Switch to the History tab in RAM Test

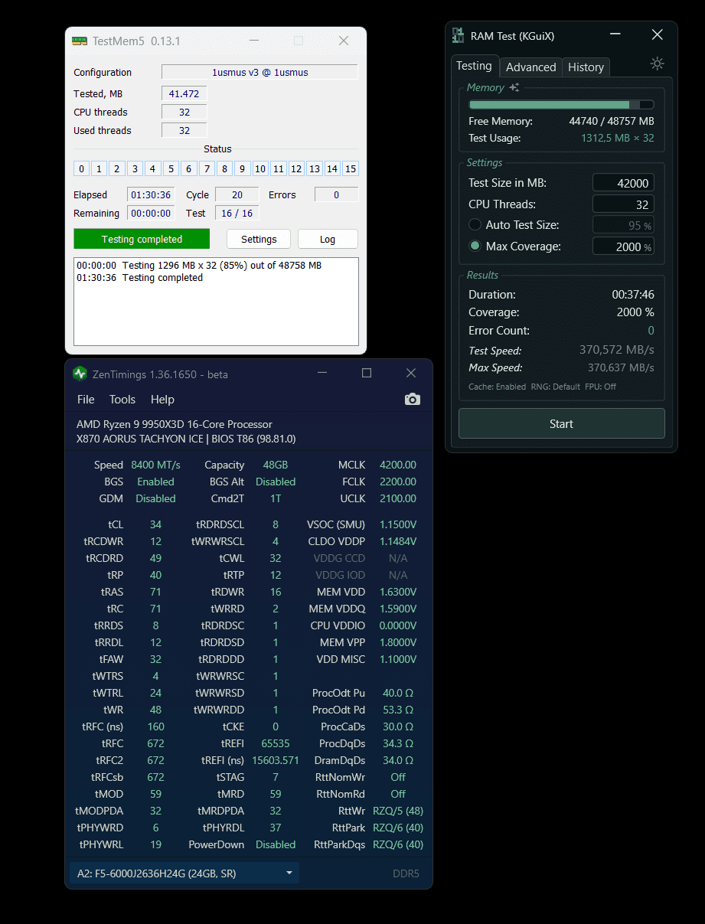[x=586, y=67]
